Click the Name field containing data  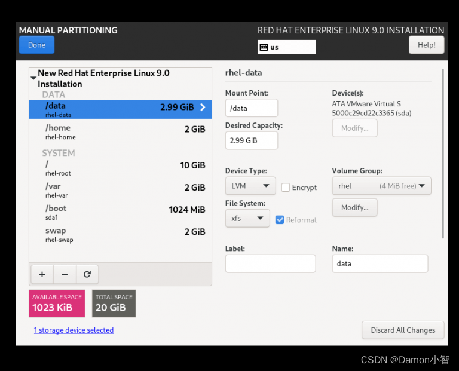pos(380,263)
